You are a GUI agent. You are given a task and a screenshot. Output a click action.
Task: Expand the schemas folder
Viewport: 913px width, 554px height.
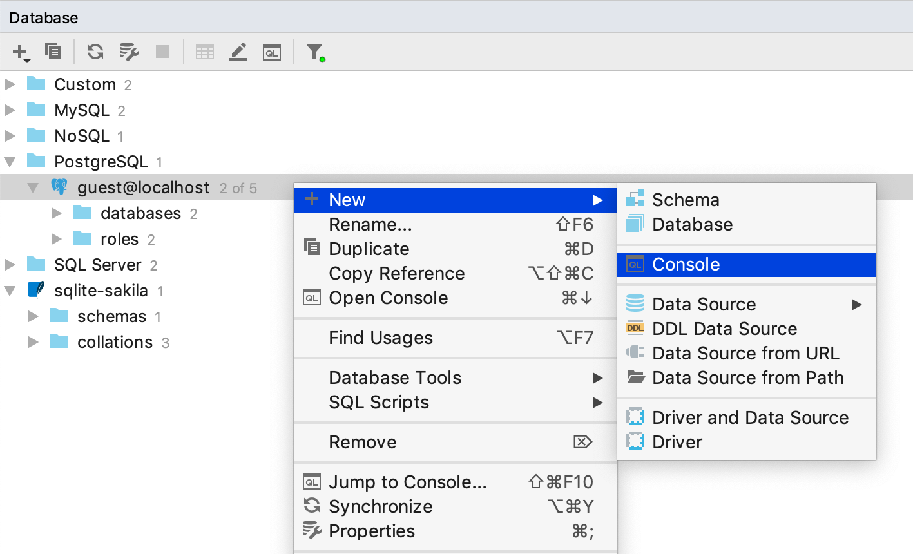tap(34, 316)
